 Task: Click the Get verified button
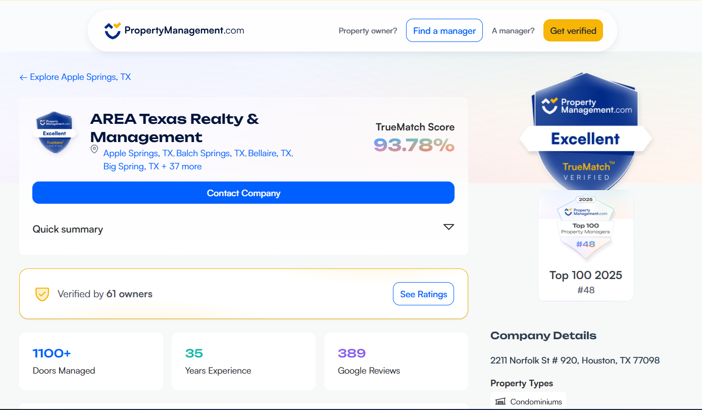click(573, 30)
